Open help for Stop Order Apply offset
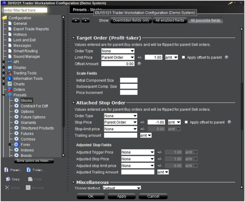 [x=229, y=122]
